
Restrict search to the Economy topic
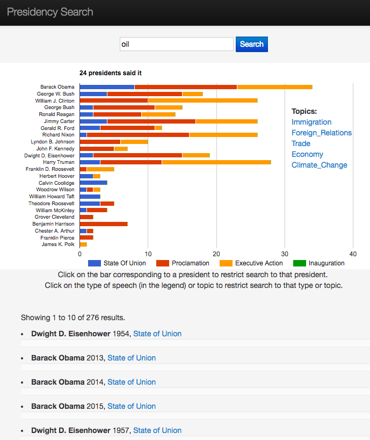coord(307,154)
